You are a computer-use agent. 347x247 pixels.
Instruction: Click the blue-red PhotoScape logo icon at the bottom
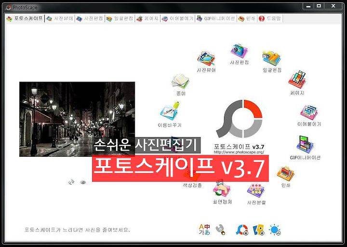pos(242,230)
